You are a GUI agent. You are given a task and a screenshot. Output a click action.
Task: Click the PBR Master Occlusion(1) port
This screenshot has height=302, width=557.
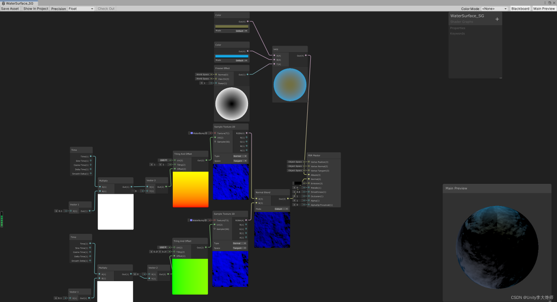click(309, 196)
